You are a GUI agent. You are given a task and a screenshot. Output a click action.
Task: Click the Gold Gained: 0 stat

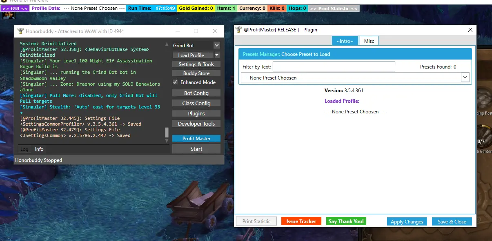[x=196, y=8]
